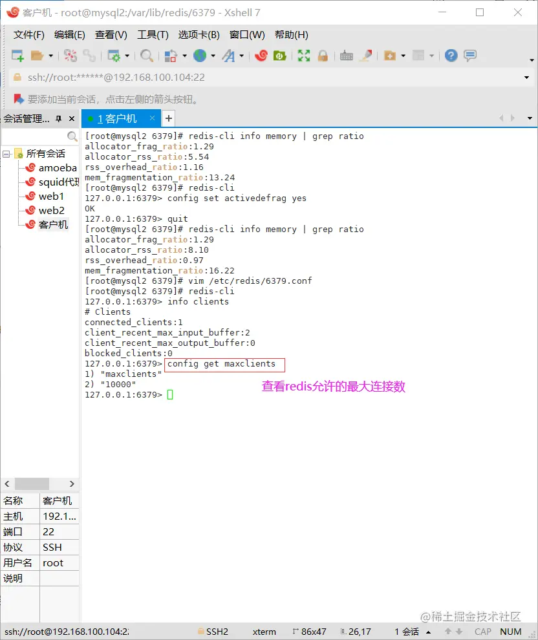The width and height of the screenshot is (538, 640).
Task: Click the SSH2 status bar entry
Action: (213, 632)
